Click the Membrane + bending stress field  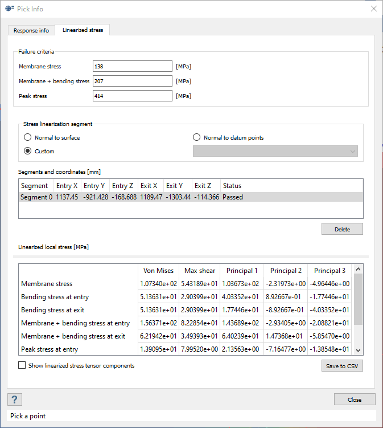coord(132,81)
